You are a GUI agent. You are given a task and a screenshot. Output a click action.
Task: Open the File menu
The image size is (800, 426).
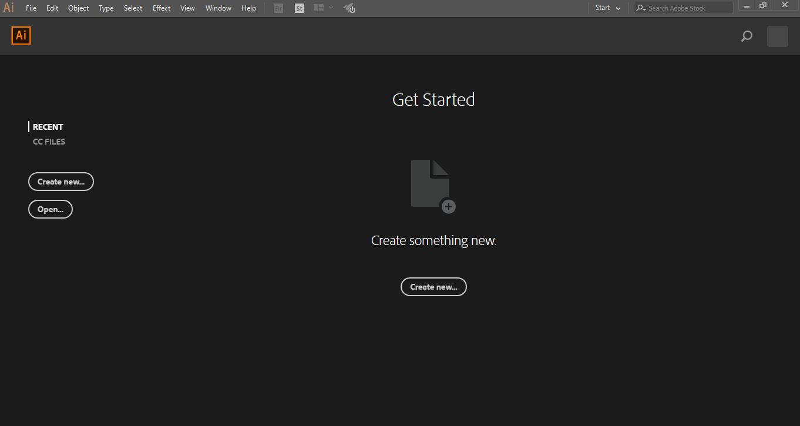pyautogui.click(x=31, y=8)
